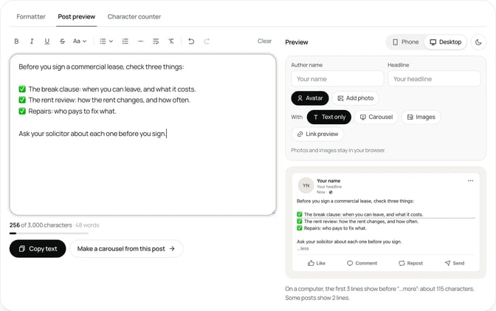Click Clear to empty the editor
496x311 pixels.
264,41
